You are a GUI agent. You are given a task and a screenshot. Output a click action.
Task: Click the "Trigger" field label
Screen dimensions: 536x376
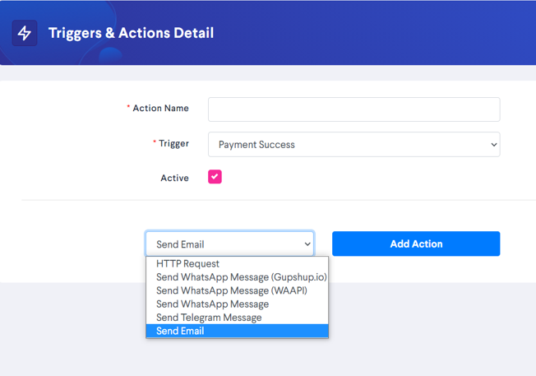173,143
